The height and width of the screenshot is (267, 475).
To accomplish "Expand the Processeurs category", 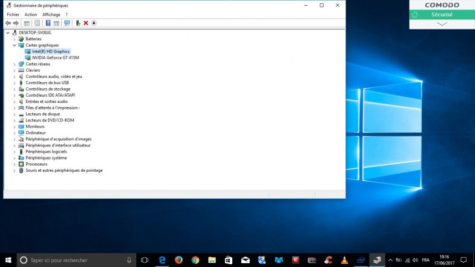I will [14, 164].
